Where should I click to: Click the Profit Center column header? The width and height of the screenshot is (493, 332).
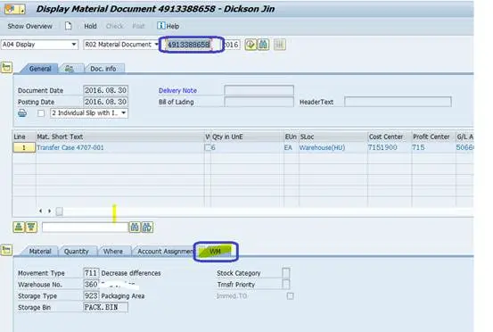(433, 137)
